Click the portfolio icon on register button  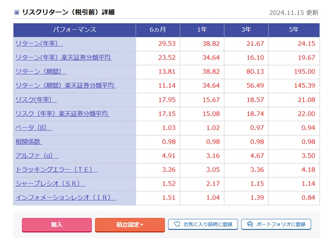250,224
